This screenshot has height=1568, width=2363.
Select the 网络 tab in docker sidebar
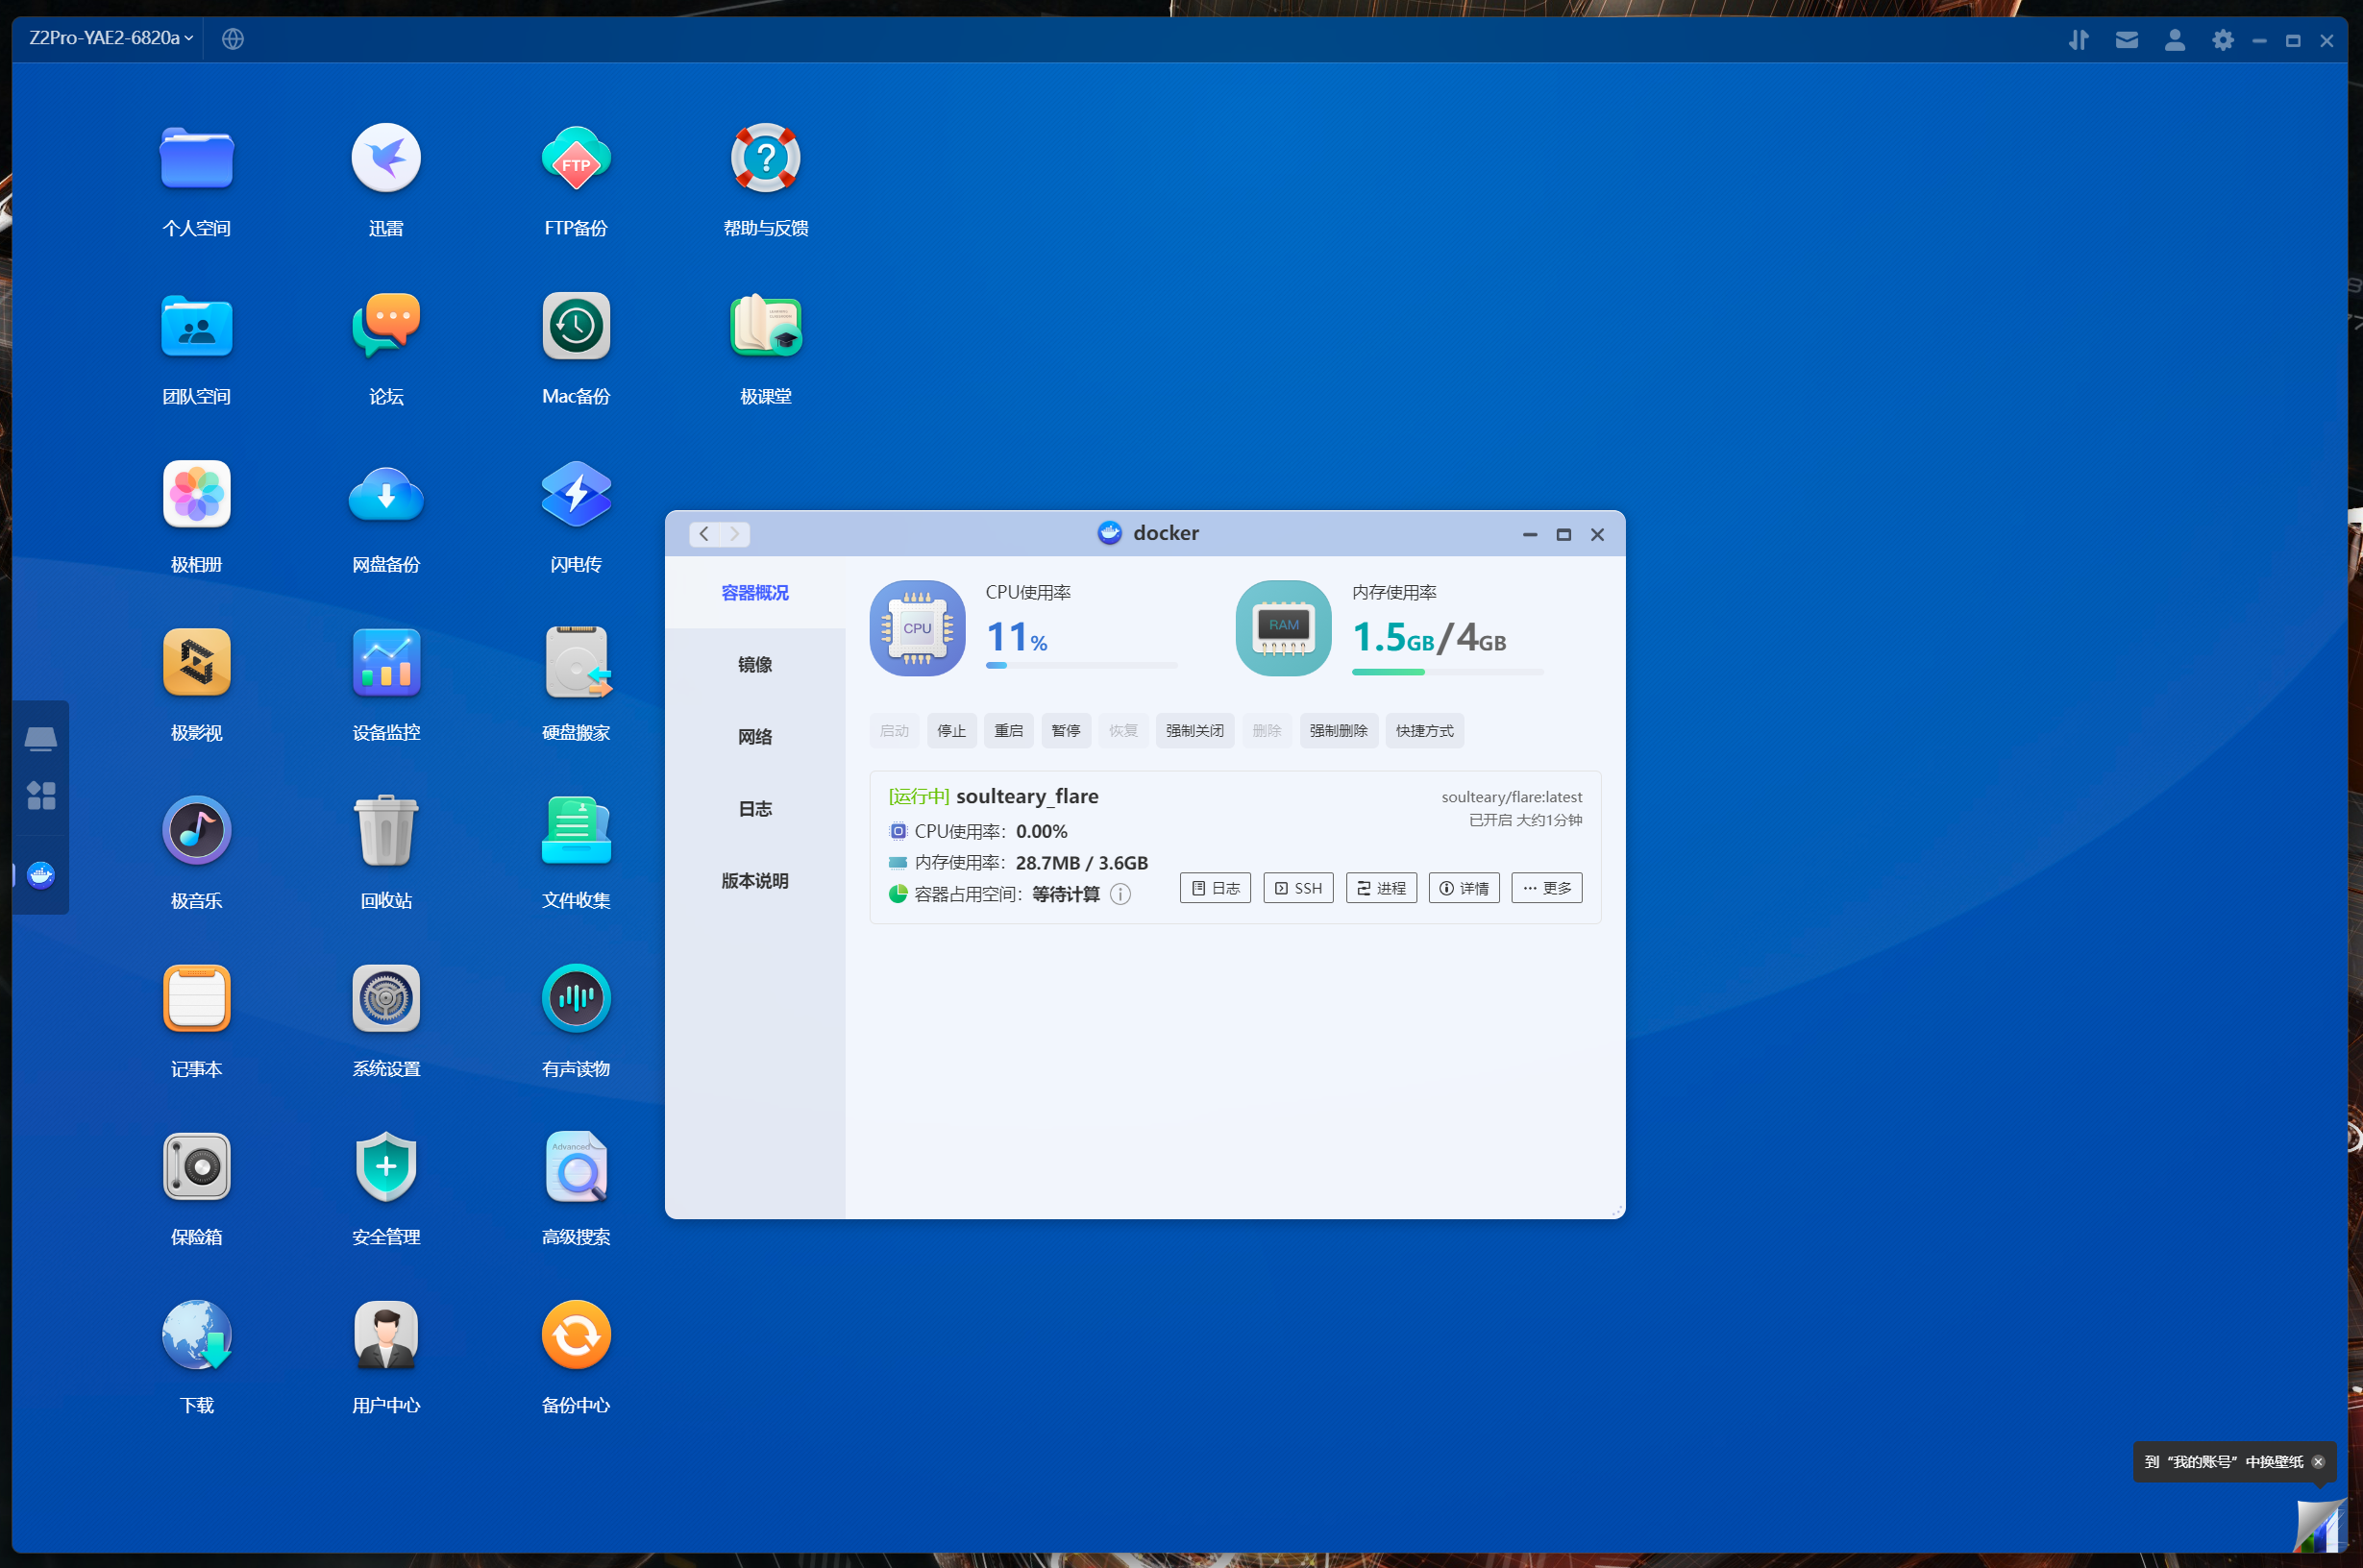point(755,737)
